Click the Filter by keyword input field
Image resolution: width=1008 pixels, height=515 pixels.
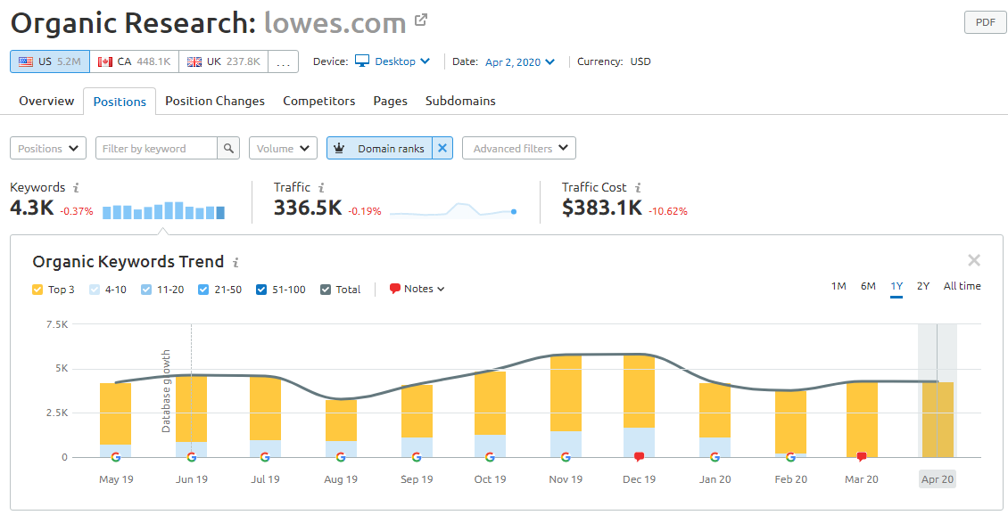tap(156, 148)
